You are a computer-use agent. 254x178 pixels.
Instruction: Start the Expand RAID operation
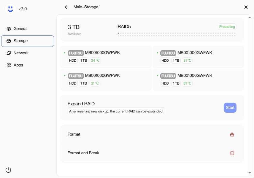pos(230,108)
